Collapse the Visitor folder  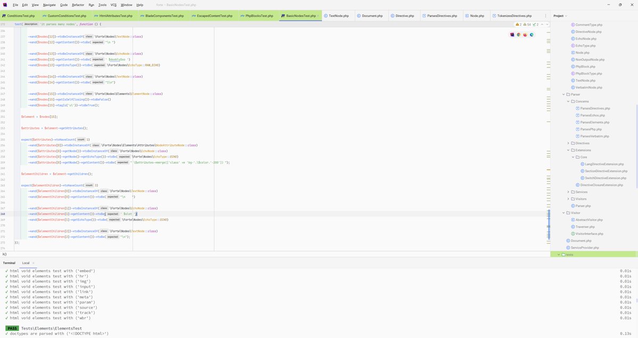click(x=563, y=213)
